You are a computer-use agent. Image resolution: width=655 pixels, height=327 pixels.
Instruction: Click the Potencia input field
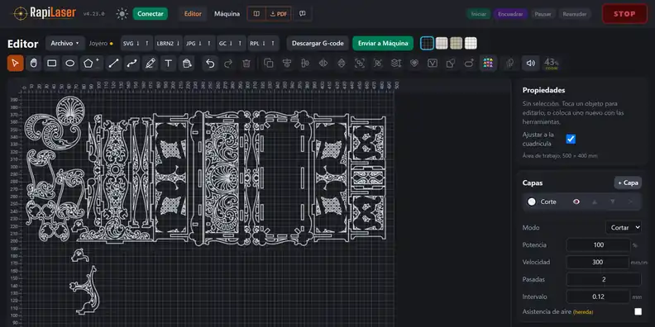[598, 245]
